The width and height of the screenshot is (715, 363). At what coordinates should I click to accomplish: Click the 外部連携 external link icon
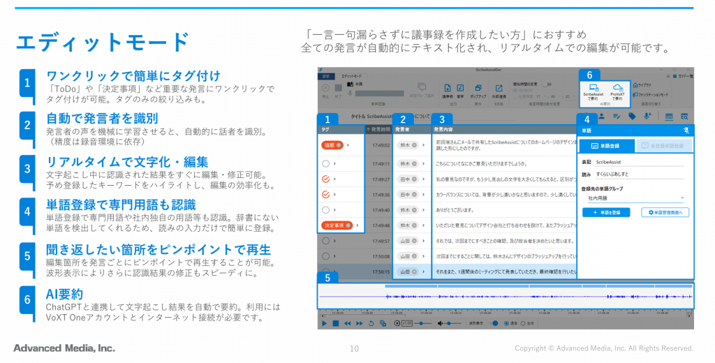(499, 87)
